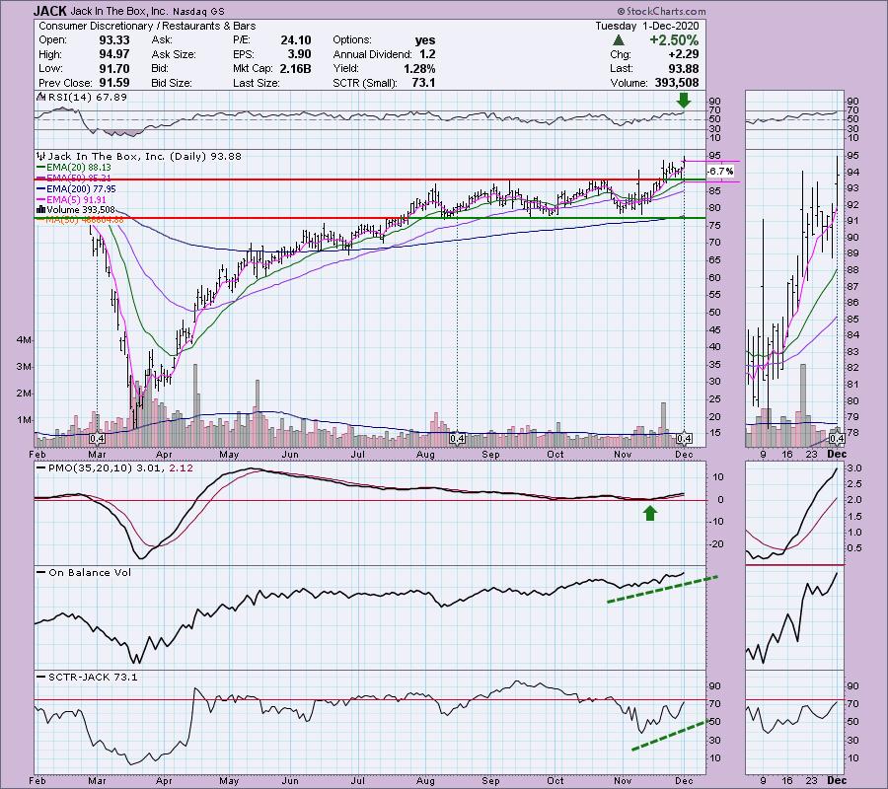Click the P/E value 24.10

click(296, 40)
